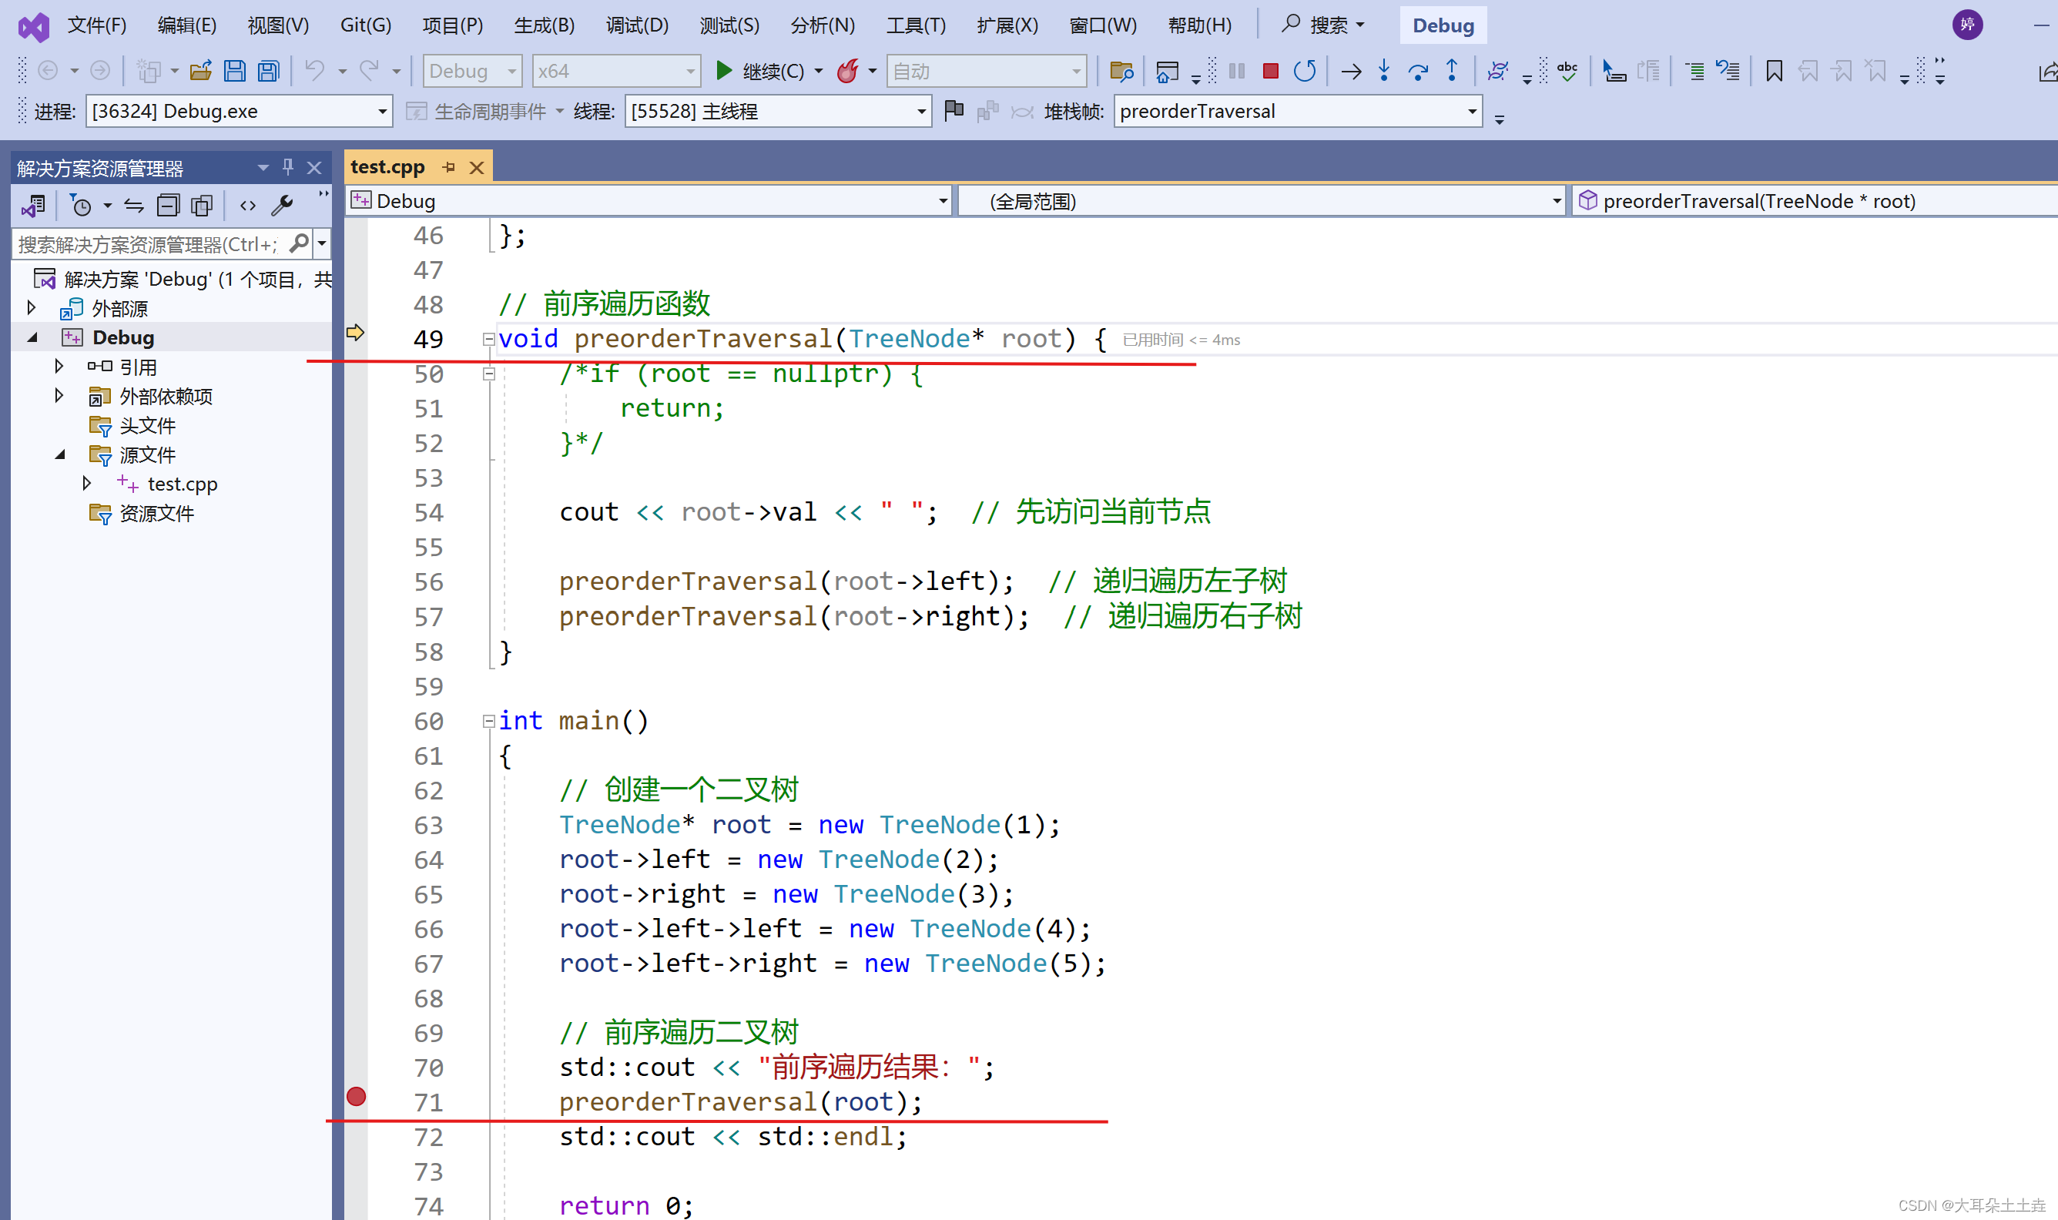Open the process dropdown [36324] Debug.exe

pyautogui.click(x=238, y=111)
